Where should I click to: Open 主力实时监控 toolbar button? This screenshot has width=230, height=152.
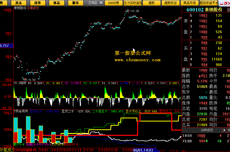tap(133, 3)
